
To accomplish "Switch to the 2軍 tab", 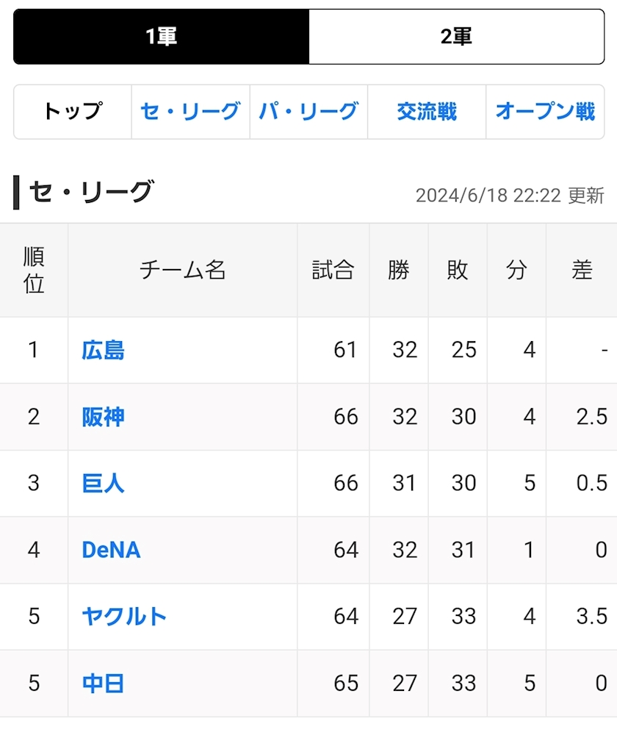I will [456, 37].
